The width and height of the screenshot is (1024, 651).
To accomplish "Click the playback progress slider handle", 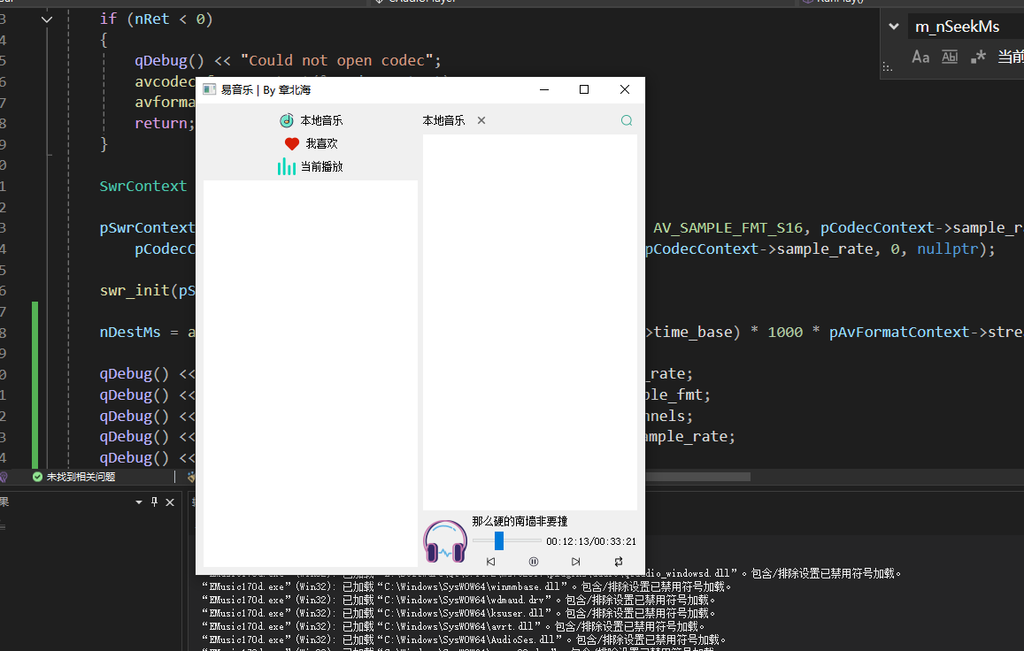I will click(499, 540).
